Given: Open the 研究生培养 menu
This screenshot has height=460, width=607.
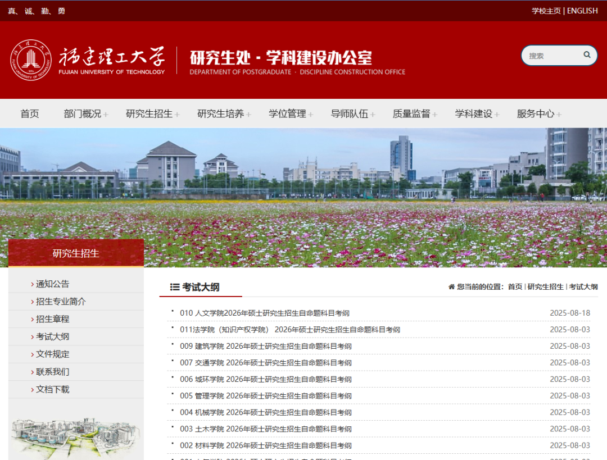Looking at the screenshot, I should click(x=221, y=114).
